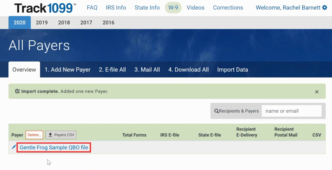Viewport: 332px width, 170px height.
Task: Click the Payer column header
Action: point(17,135)
